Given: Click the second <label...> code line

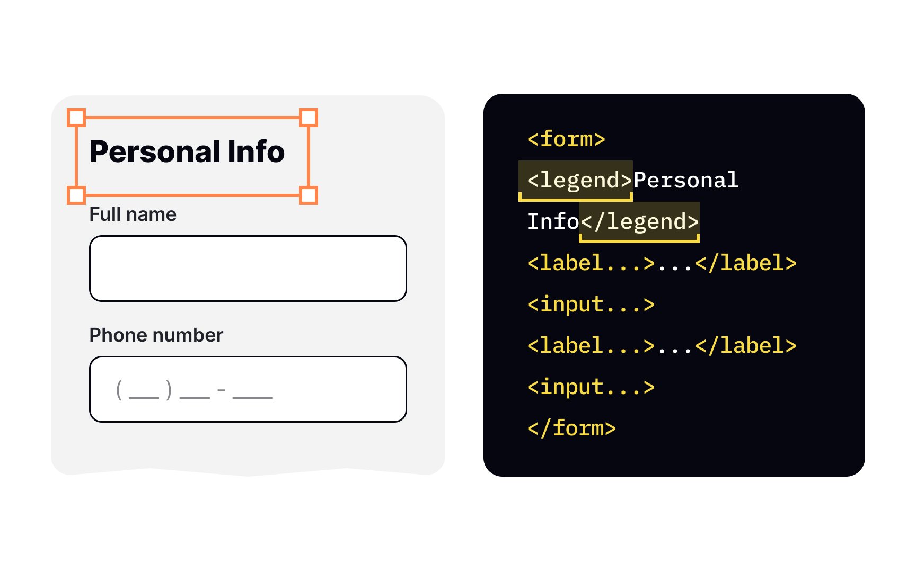Looking at the screenshot, I should [x=662, y=346].
